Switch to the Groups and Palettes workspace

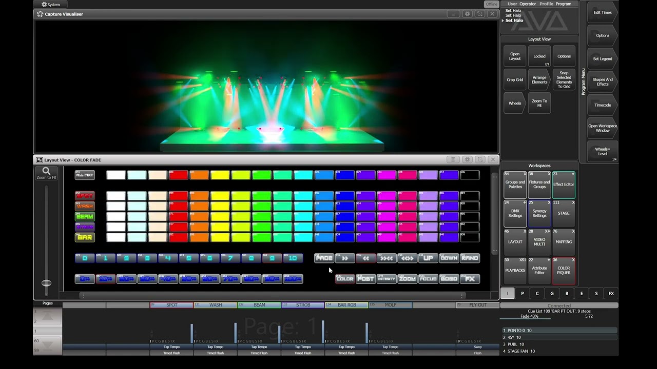coord(515,184)
